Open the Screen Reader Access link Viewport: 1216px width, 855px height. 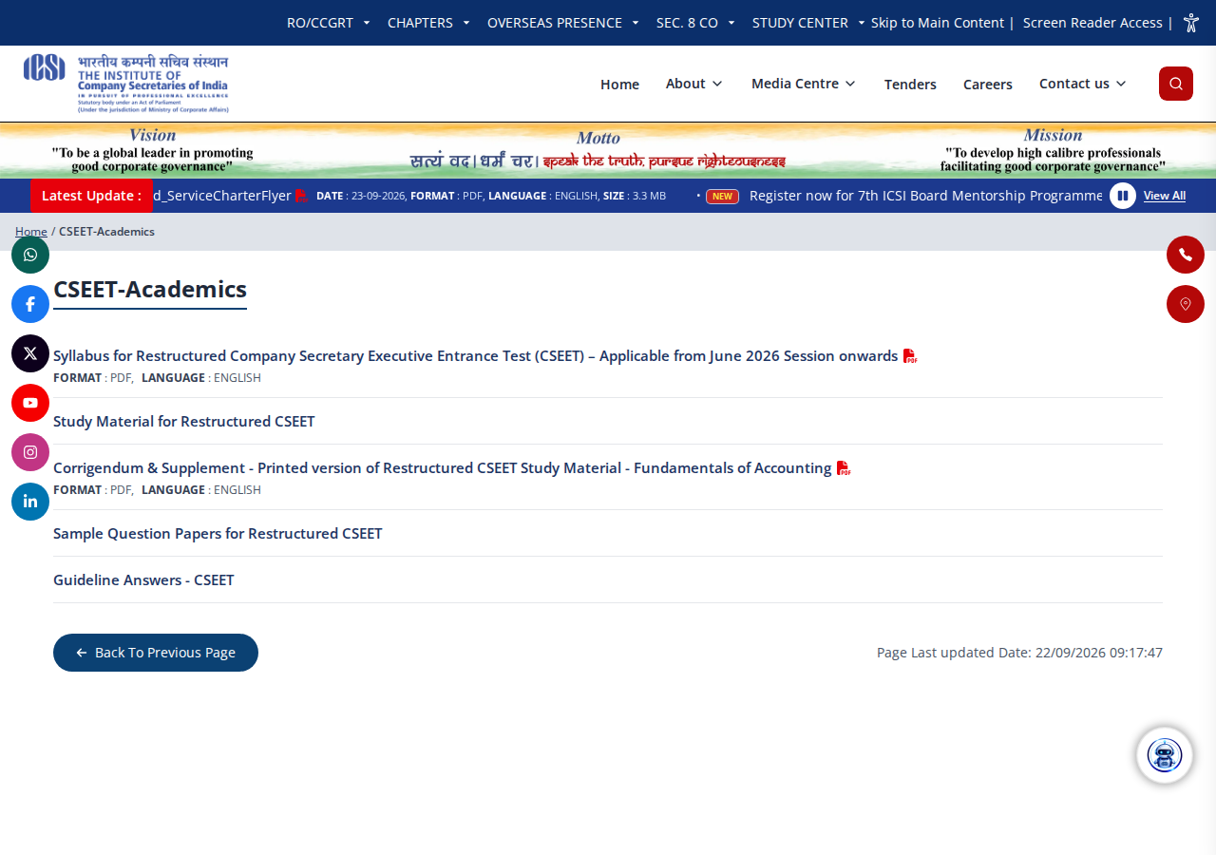pyautogui.click(x=1092, y=23)
